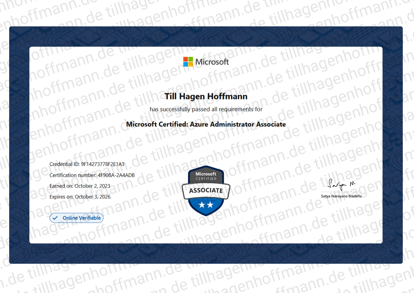
Task: Click the Microsoft Certified Associate badge
Action: coord(206,191)
